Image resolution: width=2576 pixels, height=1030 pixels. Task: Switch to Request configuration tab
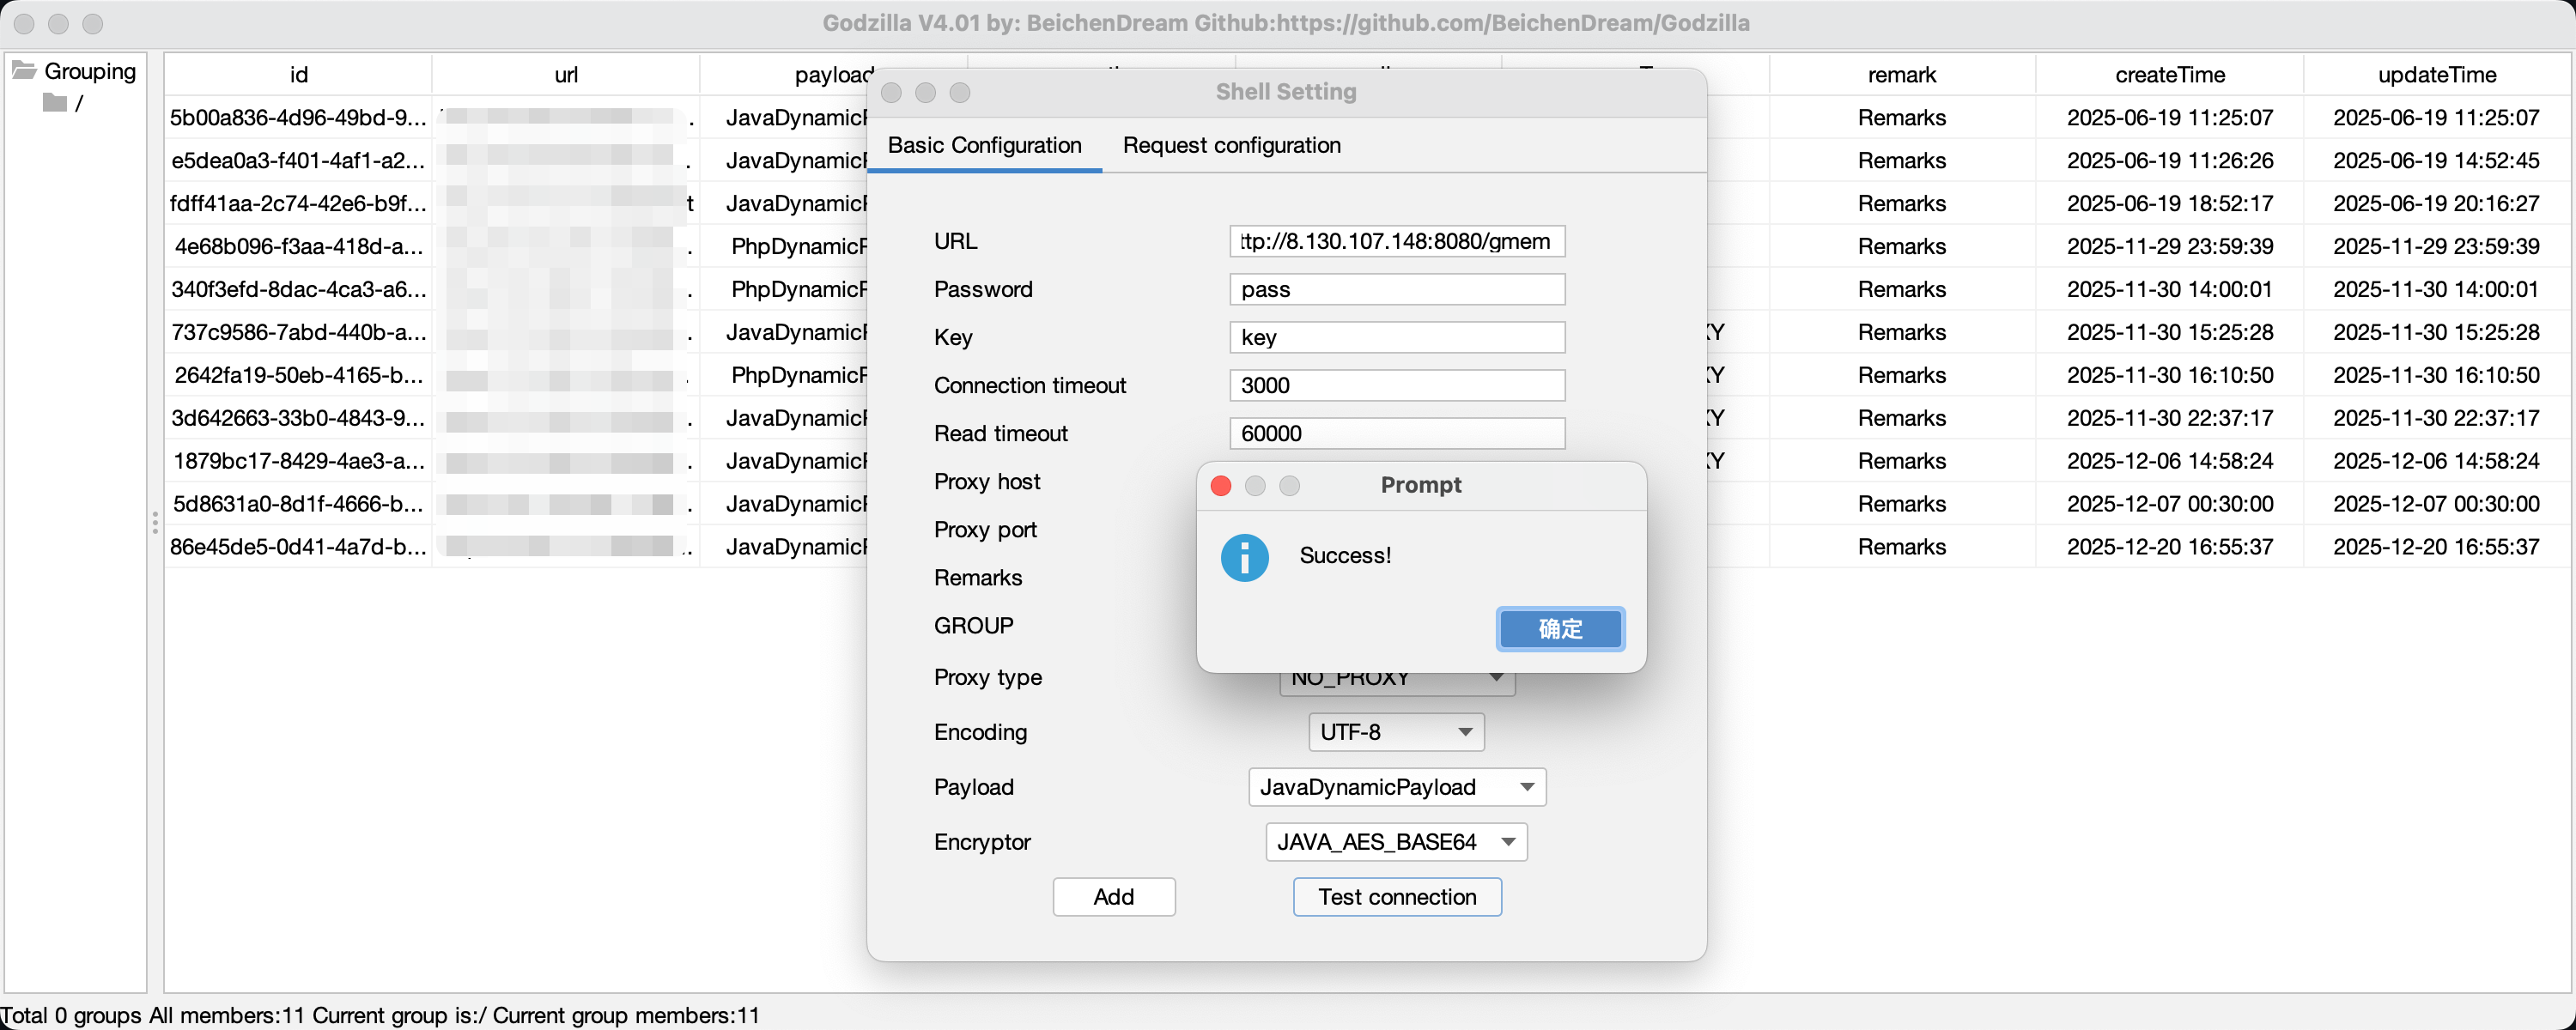[1231, 145]
